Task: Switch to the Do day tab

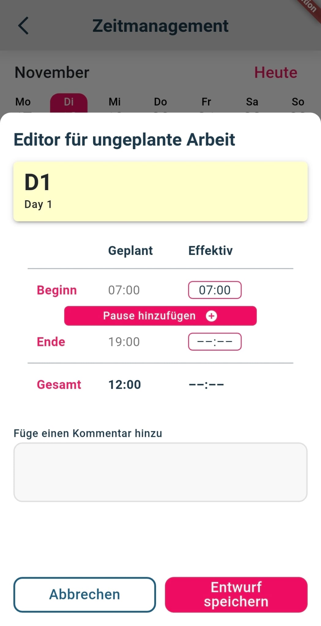Action: (160, 102)
